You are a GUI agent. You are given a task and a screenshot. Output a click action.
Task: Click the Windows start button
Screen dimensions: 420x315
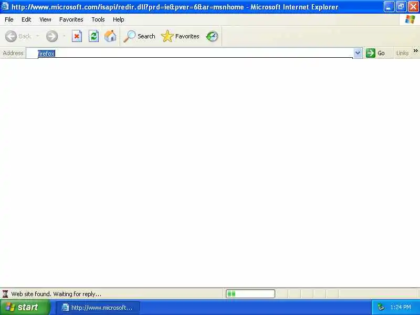click(x=25, y=307)
